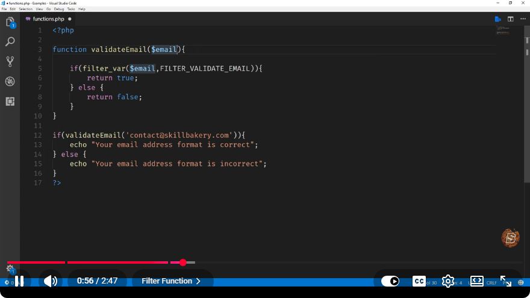Open the editor more actions ellipsis menu
Image resolution: width=530 pixels, height=298 pixels.
[x=523, y=19]
